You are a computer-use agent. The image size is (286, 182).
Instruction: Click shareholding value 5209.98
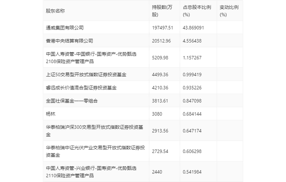pos(160,58)
